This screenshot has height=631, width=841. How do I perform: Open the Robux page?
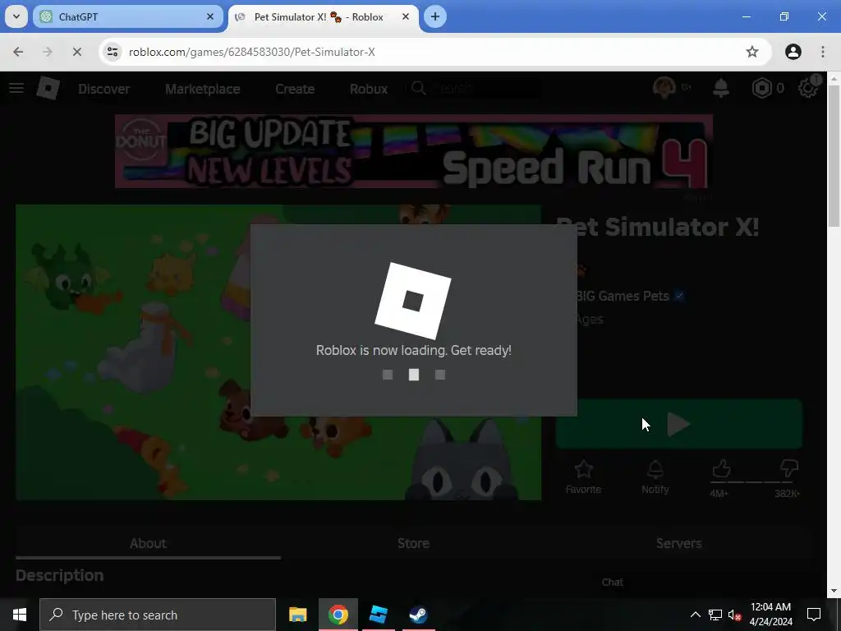tap(369, 89)
